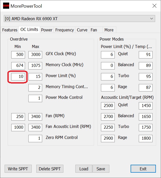This screenshot has width=161, height=178.
Task: Edit the Turbo mode power limit field
Action: click(108, 77)
